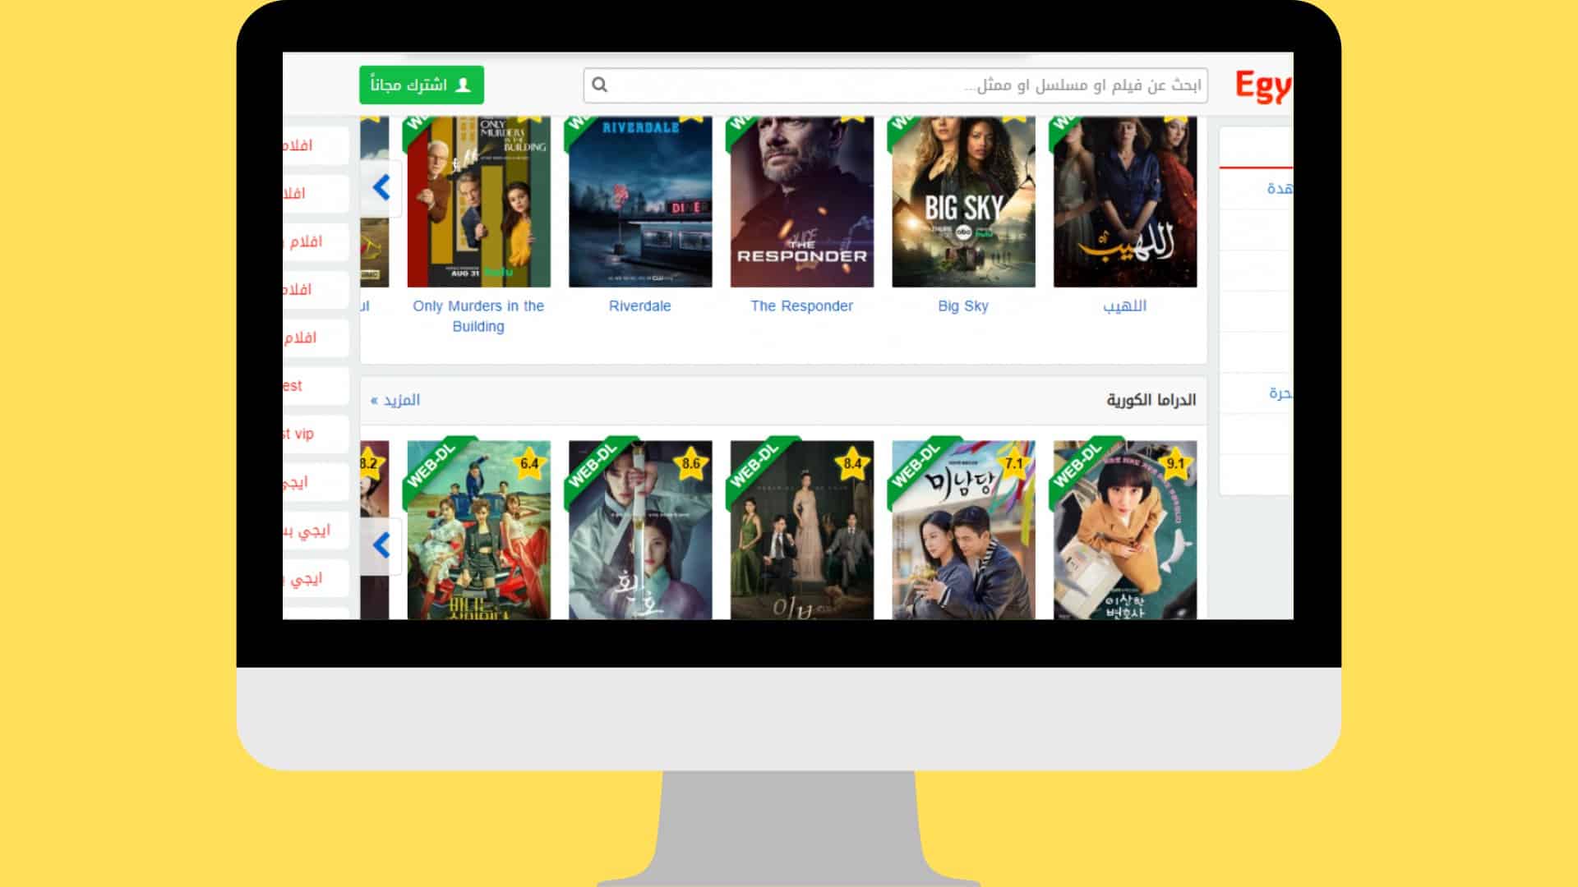Click the left arrow of series carousel
Screen dimensions: 1578x887
coord(381,188)
